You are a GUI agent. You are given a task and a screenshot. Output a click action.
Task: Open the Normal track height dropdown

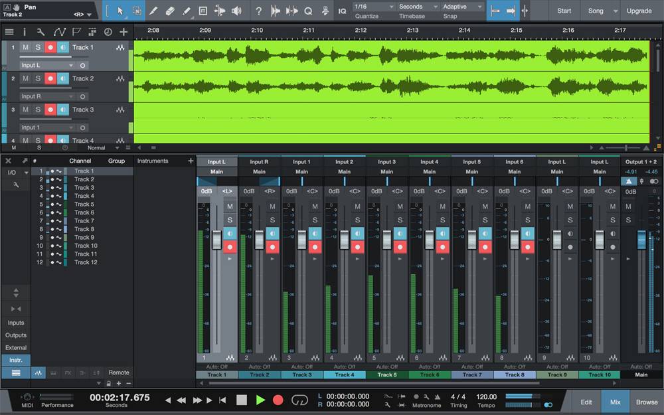tap(104, 148)
